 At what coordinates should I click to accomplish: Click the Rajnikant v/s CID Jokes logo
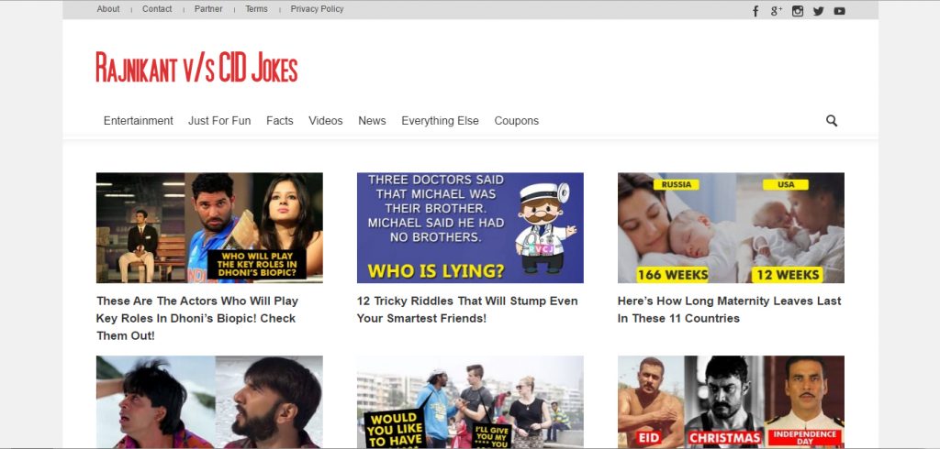tap(196, 67)
